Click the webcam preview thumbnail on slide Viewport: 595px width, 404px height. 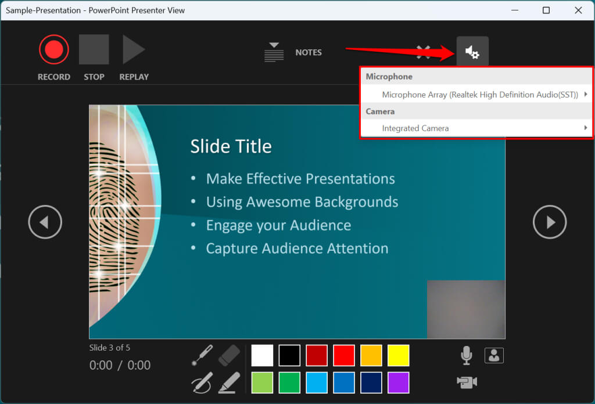click(x=465, y=309)
